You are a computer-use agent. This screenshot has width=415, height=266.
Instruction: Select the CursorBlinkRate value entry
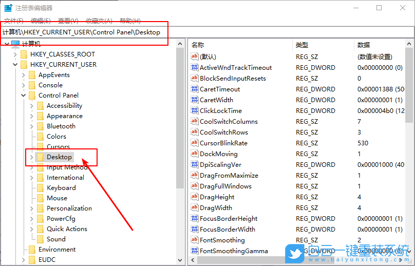pyautogui.click(x=223, y=143)
